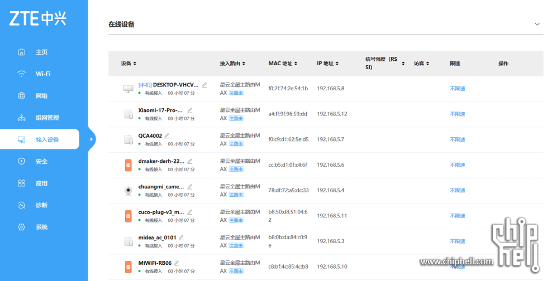Open the 安全 section

tap(41, 161)
